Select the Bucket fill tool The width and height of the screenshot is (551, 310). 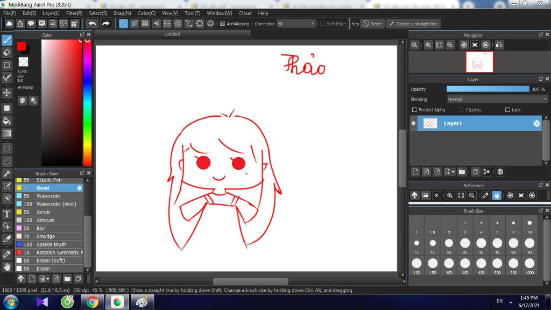tap(6, 121)
